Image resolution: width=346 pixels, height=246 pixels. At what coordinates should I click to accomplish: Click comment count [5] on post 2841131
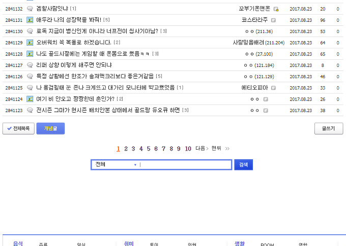click(106, 20)
